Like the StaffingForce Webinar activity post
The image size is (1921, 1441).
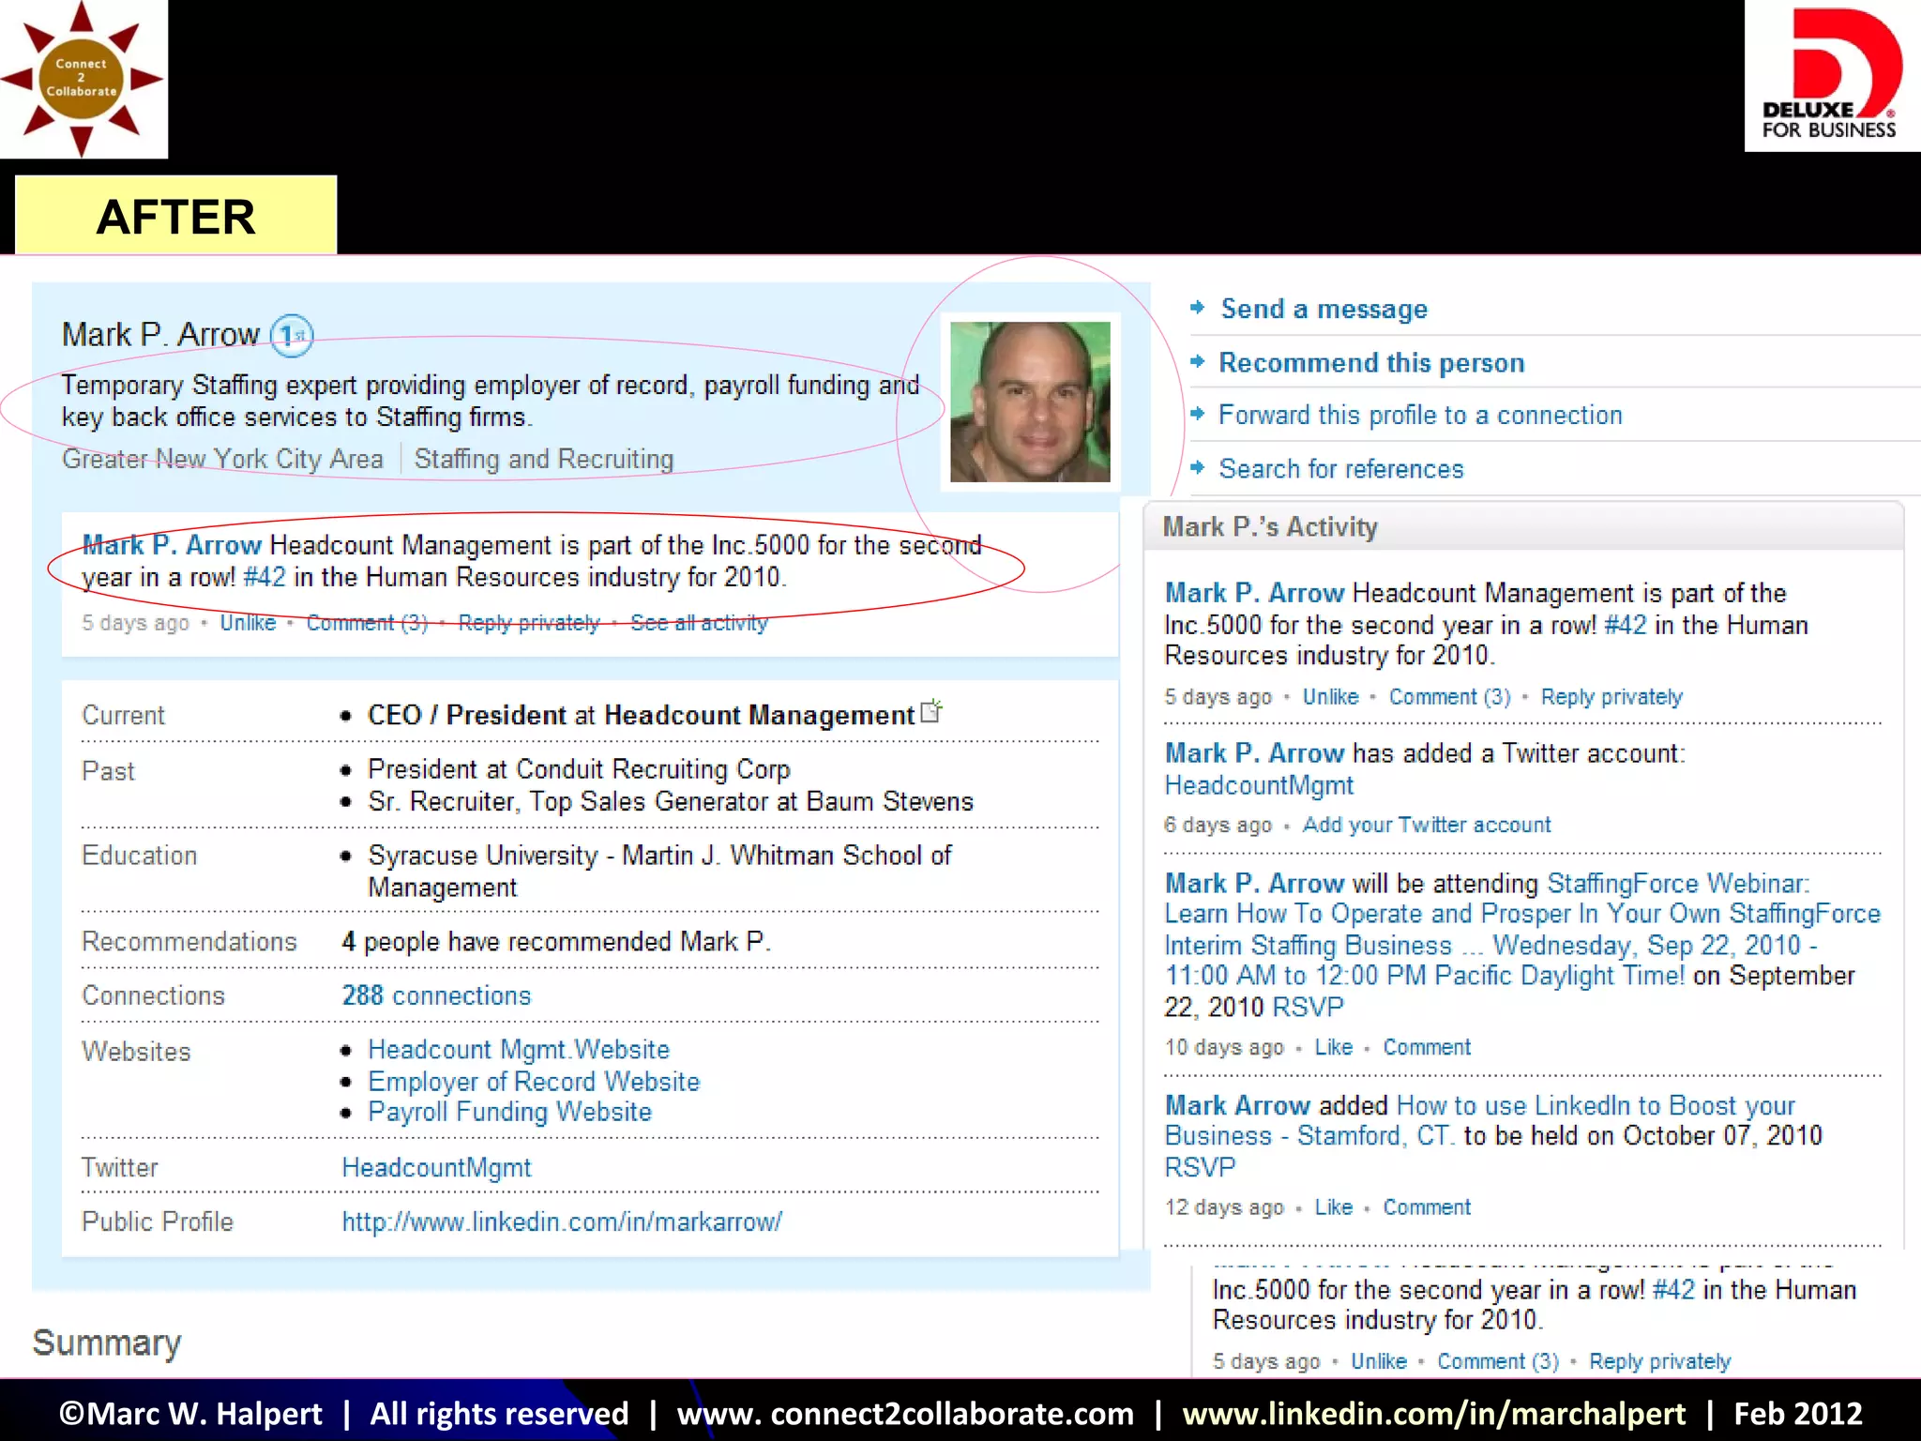point(1333,1047)
